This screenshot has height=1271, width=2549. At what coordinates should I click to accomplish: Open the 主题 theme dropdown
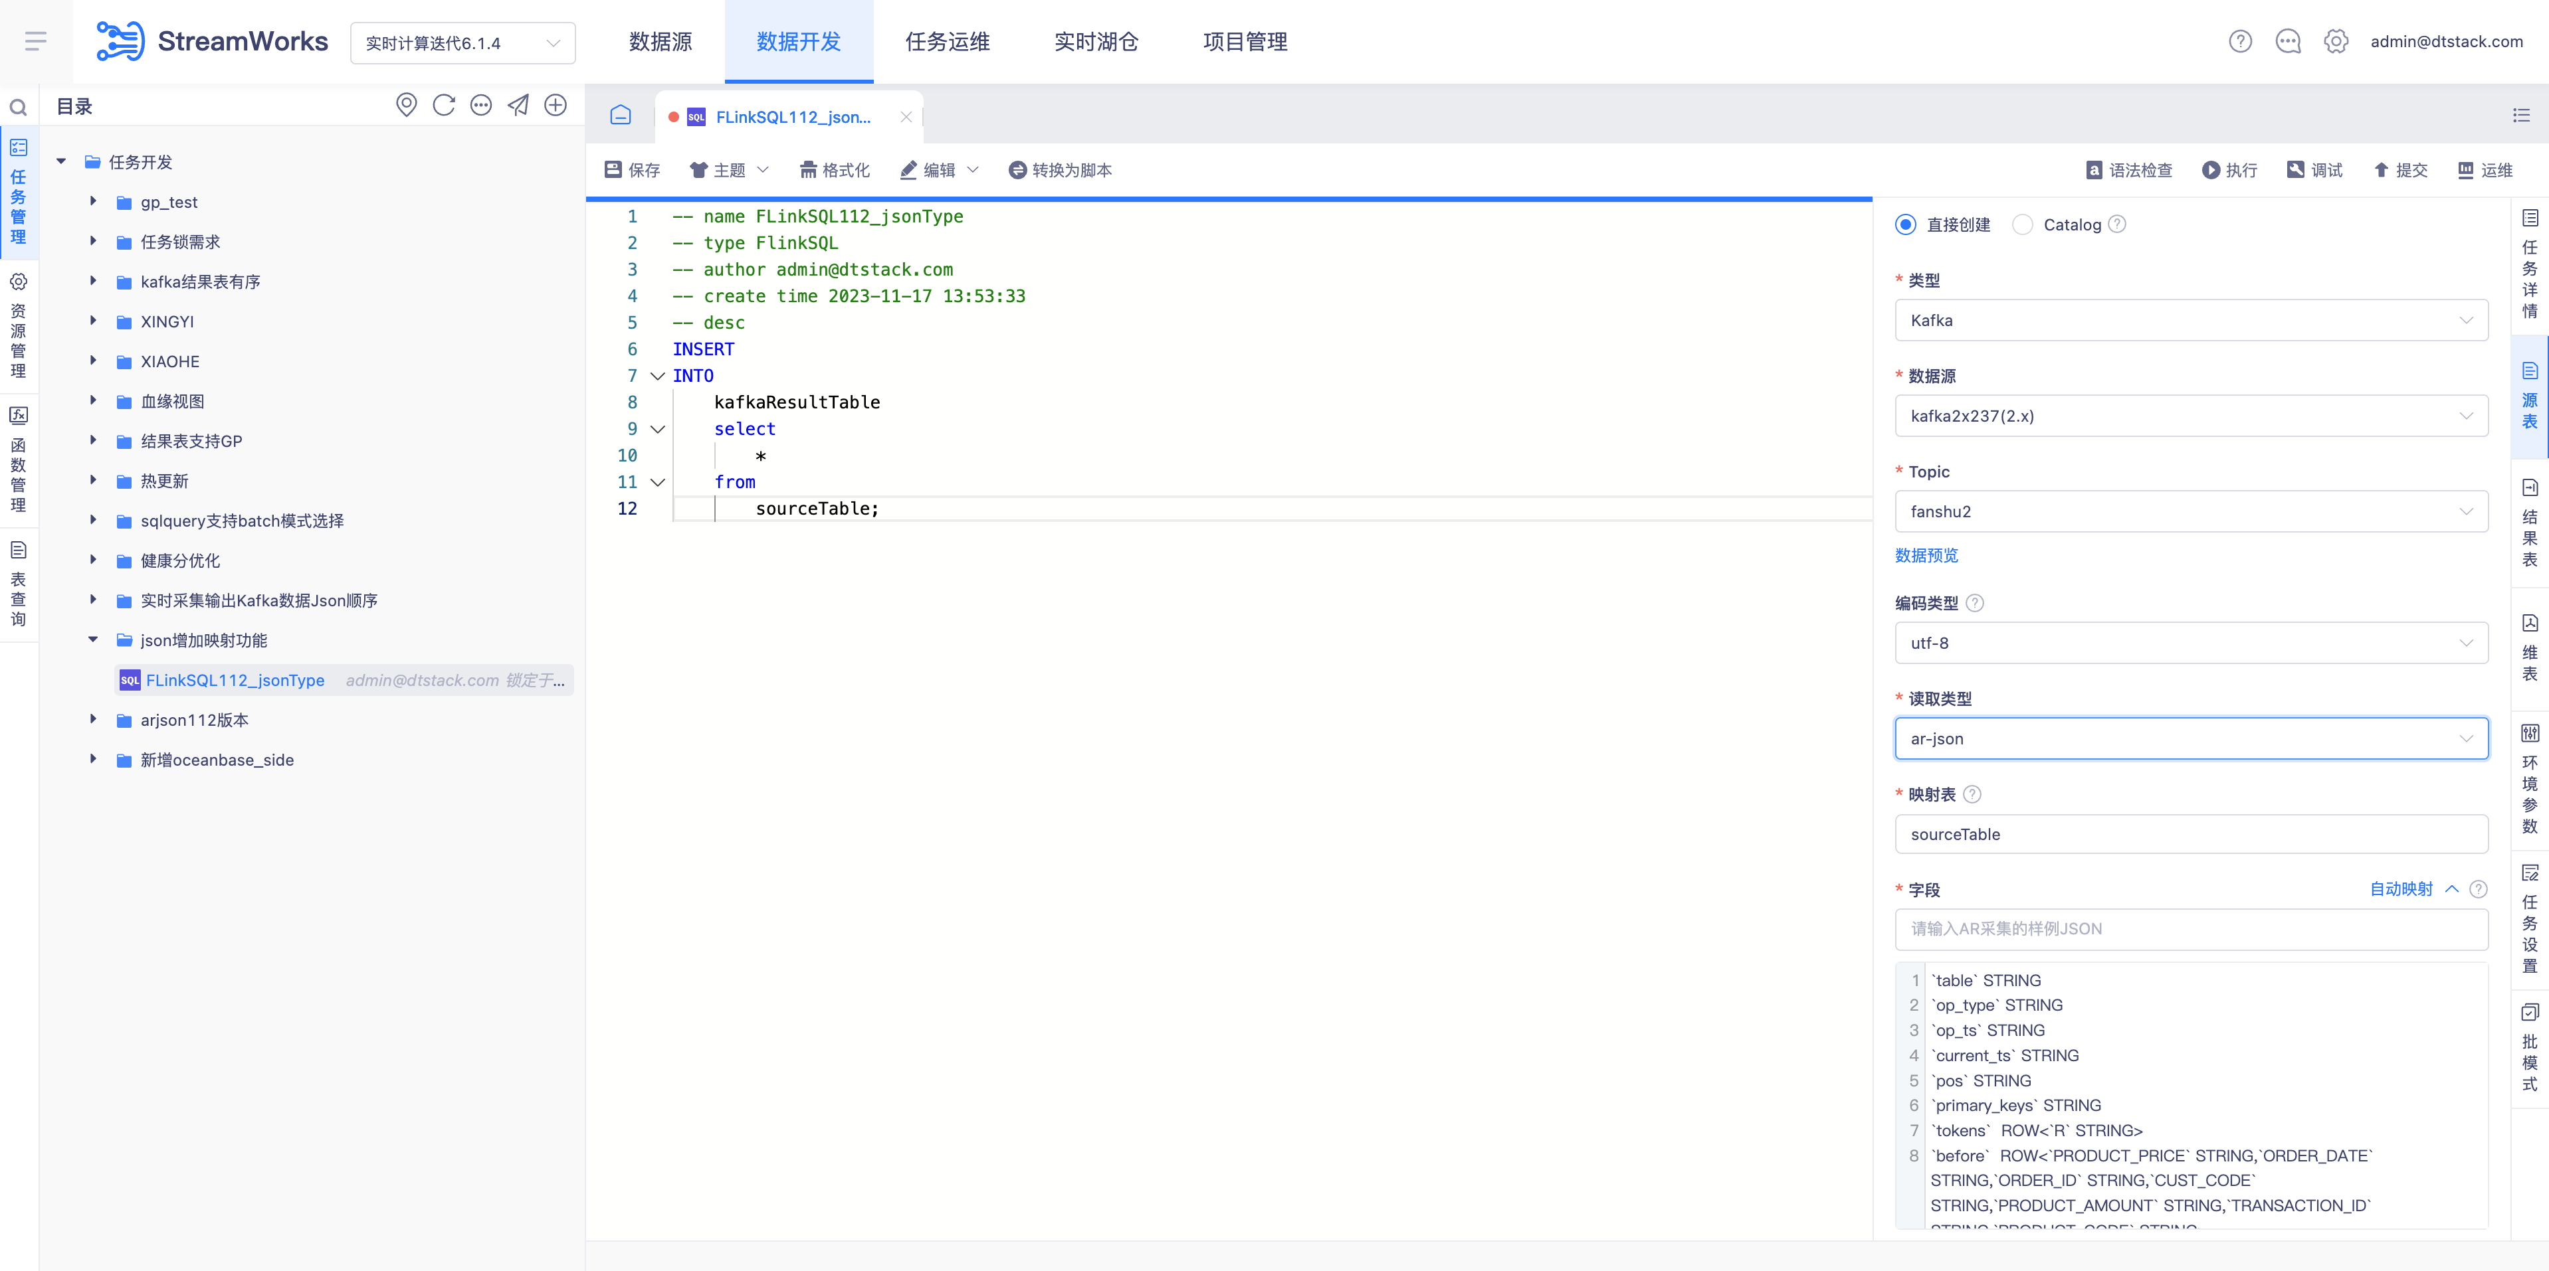(729, 170)
